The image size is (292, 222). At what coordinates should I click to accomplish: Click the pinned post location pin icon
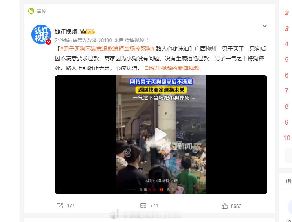[31, 11]
